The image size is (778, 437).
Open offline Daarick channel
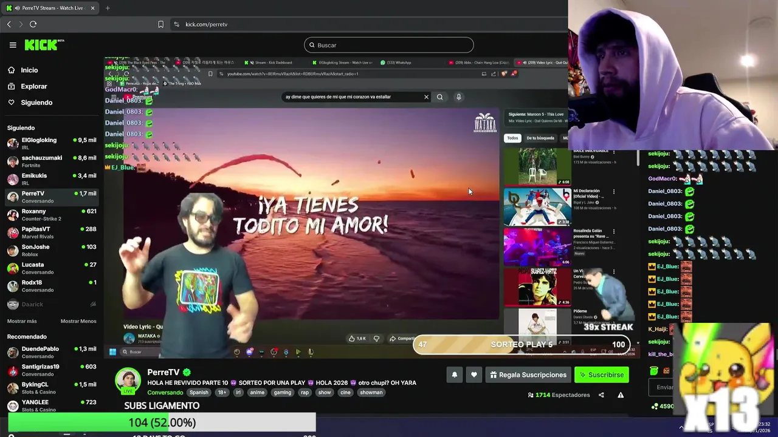[52, 304]
